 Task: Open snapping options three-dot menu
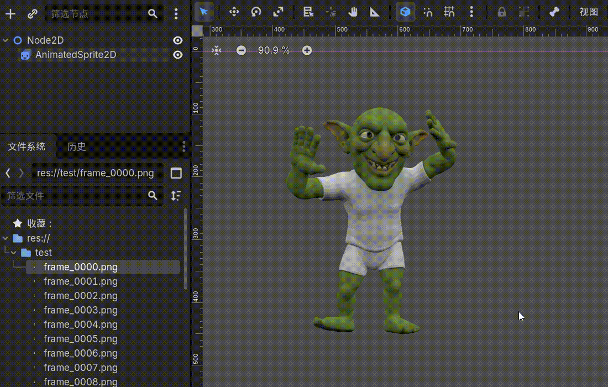pyautogui.click(x=471, y=12)
